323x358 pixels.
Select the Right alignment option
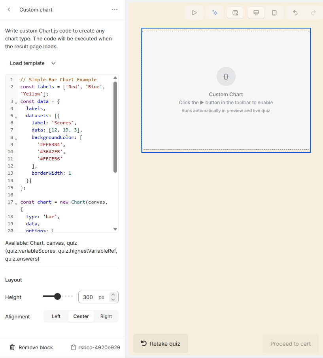coord(106,316)
